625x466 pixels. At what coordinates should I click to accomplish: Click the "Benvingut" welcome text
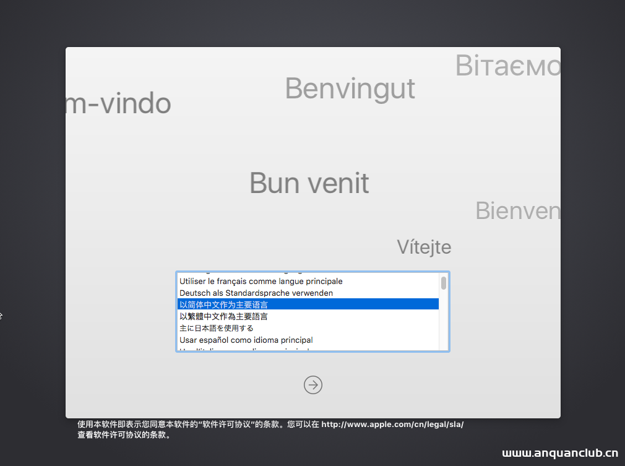tap(350, 88)
